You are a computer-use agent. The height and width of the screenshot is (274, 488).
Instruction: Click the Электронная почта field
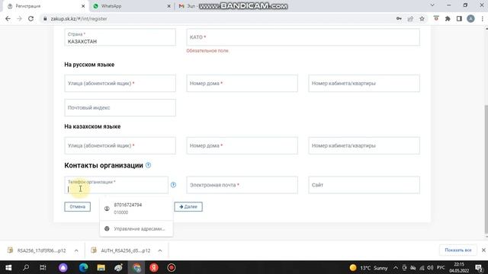click(x=242, y=185)
